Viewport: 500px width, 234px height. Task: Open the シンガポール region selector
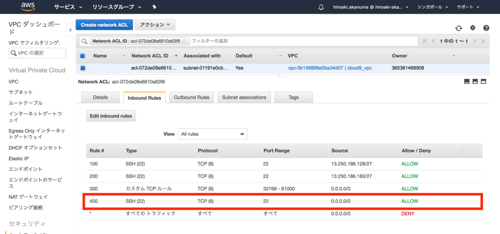pos(433,7)
